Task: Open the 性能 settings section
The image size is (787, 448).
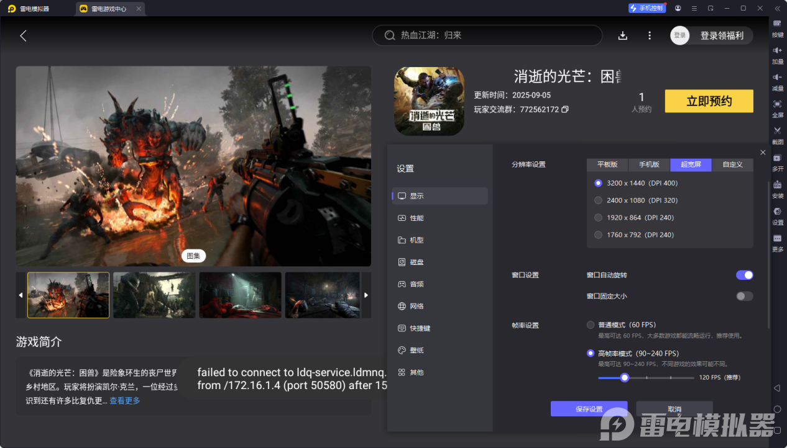Action: pos(417,218)
